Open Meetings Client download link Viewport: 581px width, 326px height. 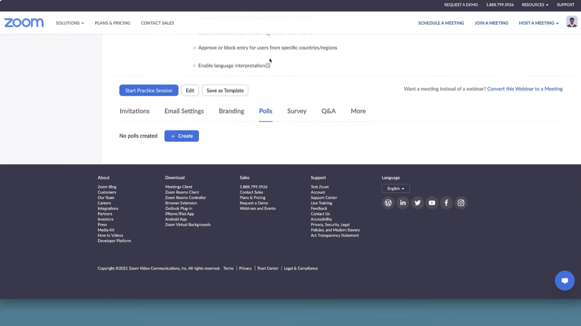pyautogui.click(x=179, y=187)
